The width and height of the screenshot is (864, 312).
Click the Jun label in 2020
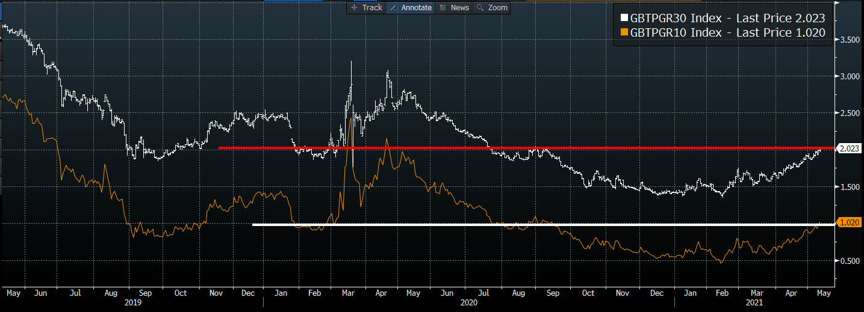coord(447,293)
